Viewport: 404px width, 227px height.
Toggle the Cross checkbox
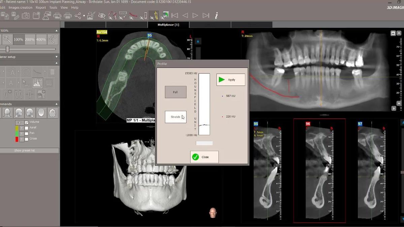[x=27, y=139]
